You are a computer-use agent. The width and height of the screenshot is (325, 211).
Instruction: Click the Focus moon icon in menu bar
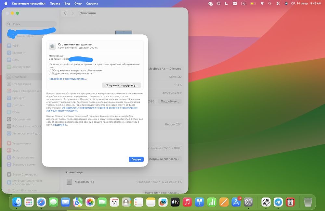226,4
